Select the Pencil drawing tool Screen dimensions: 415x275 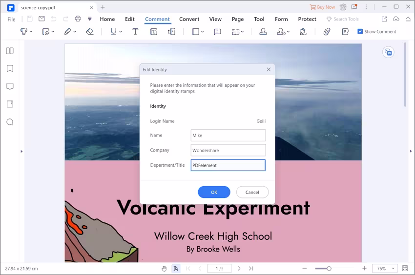point(67,32)
